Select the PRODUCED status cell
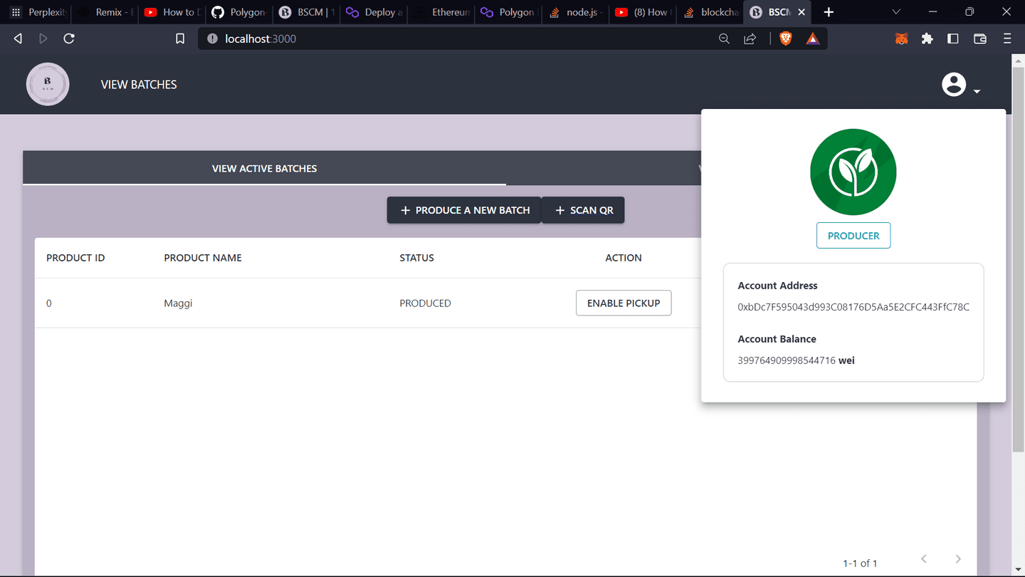This screenshot has width=1025, height=577. [x=425, y=303]
